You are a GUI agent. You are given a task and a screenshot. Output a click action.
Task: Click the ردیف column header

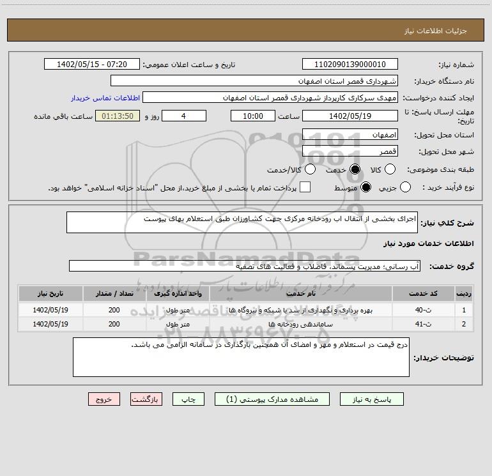point(464,293)
